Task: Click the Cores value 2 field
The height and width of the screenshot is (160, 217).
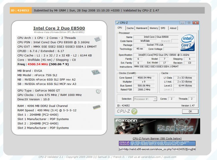Action: tap(172, 99)
